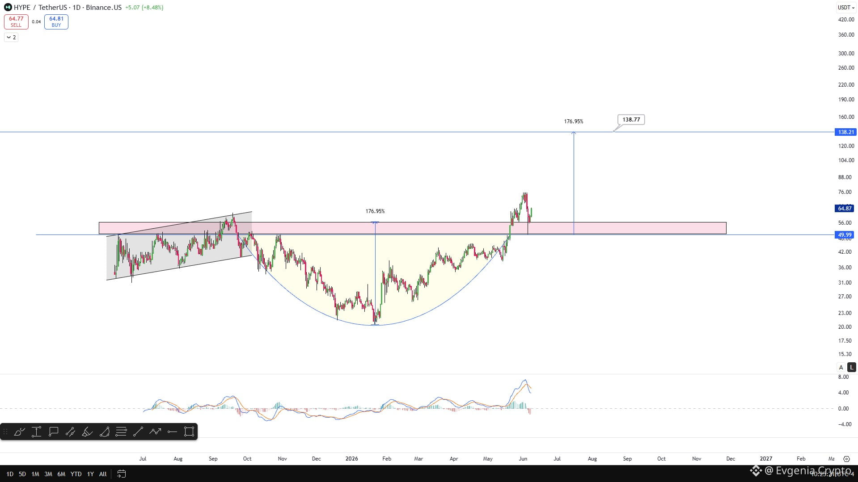858x482 pixels.
Task: Select the Fibonacci retracement lines tool
Action: [x=121, y=432]
